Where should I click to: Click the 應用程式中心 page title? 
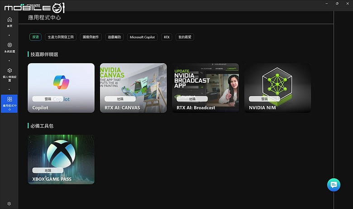click(44, 18)
